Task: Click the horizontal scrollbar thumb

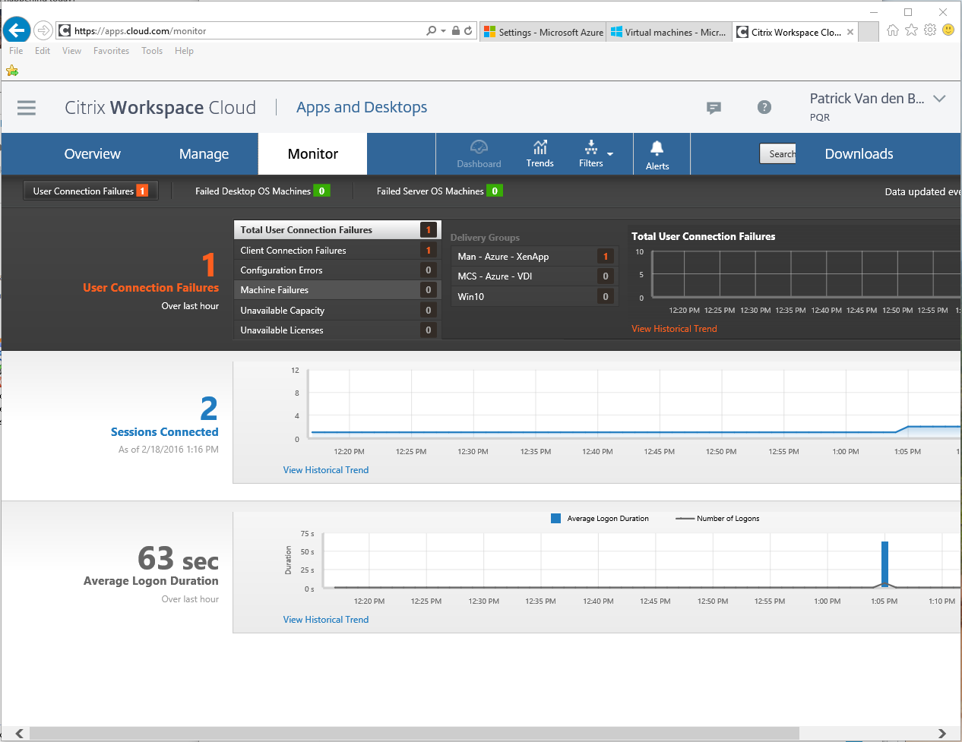Action: pyautogui.click(x=414, y=734)
